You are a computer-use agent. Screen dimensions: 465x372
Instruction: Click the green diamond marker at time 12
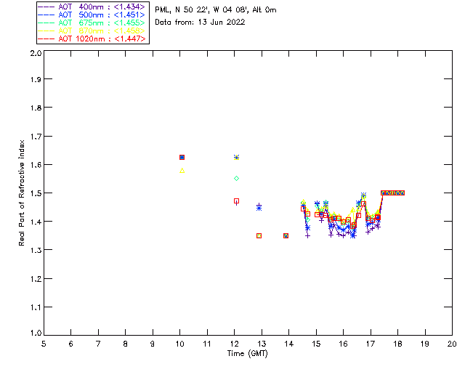pos(236,178)
